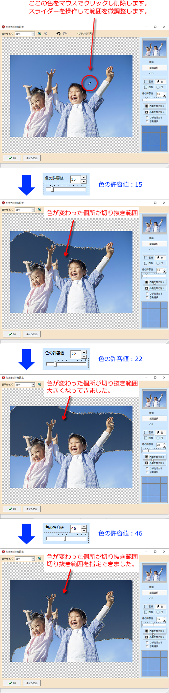Select 直線 tool in the second dialog
The width and height of the screenshot is (169, 693).
pyautogui.click(x=148, y=258)
